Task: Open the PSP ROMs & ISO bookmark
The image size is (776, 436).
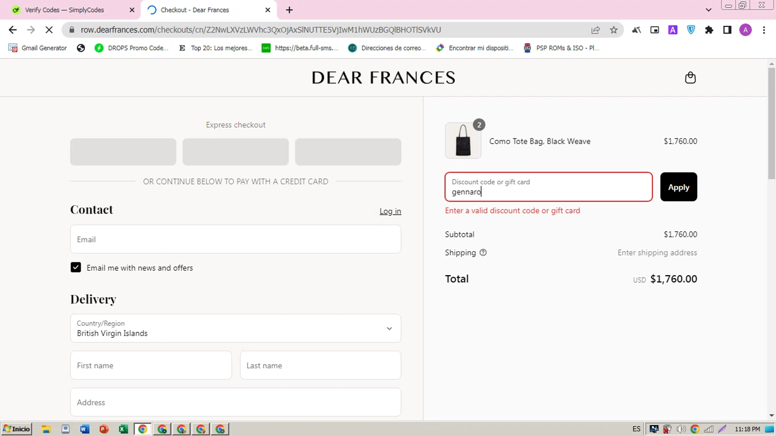Action: 562,48
